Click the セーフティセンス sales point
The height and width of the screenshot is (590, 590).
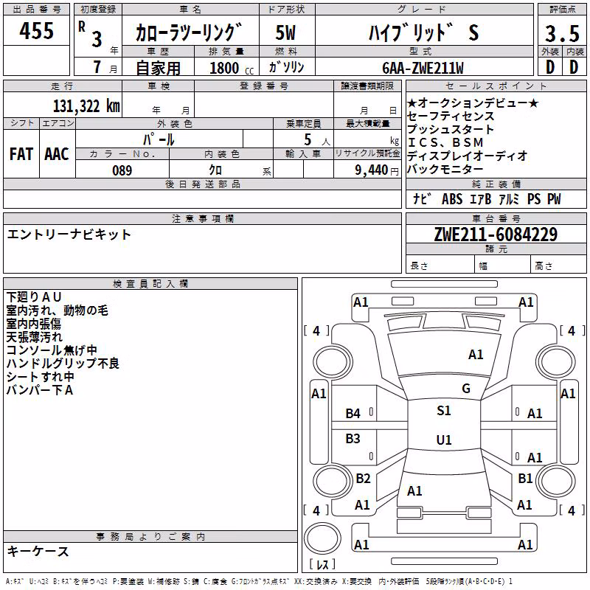click(x=451, y=116)
